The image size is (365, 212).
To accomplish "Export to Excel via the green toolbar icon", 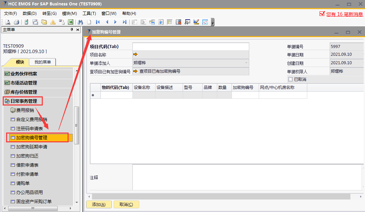I will pyautogui.click(x=71, y=22).
